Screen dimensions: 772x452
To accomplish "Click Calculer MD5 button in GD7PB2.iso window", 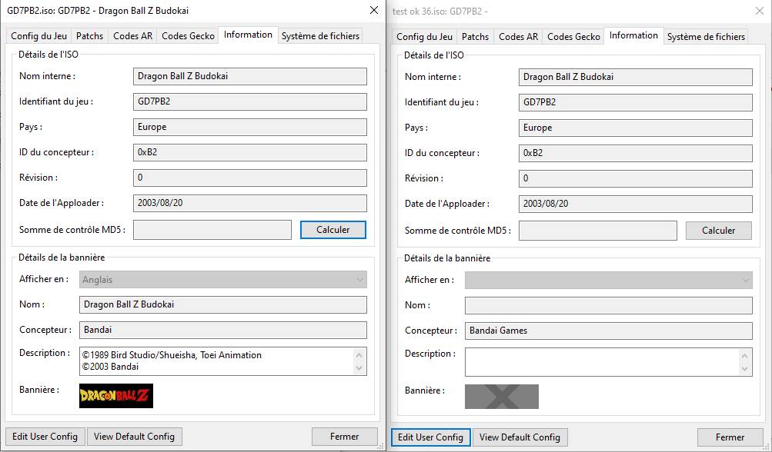I will pyautogui.click(x=333, y=230).
